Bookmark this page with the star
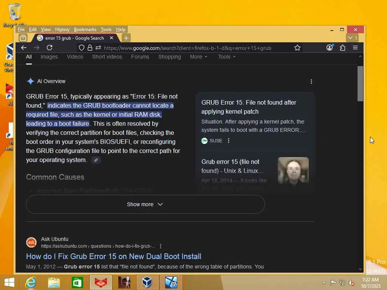 [297, 48]
